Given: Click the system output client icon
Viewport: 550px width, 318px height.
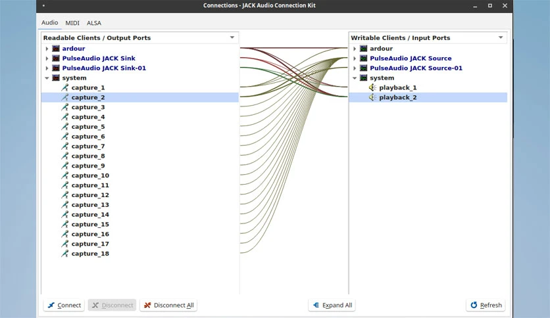Looking at the screenshot, I should (x=56, y=78).
